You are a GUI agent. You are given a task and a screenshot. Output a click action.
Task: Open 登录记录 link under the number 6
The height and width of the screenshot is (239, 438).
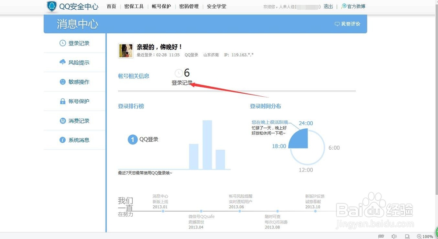coord(182,83)
